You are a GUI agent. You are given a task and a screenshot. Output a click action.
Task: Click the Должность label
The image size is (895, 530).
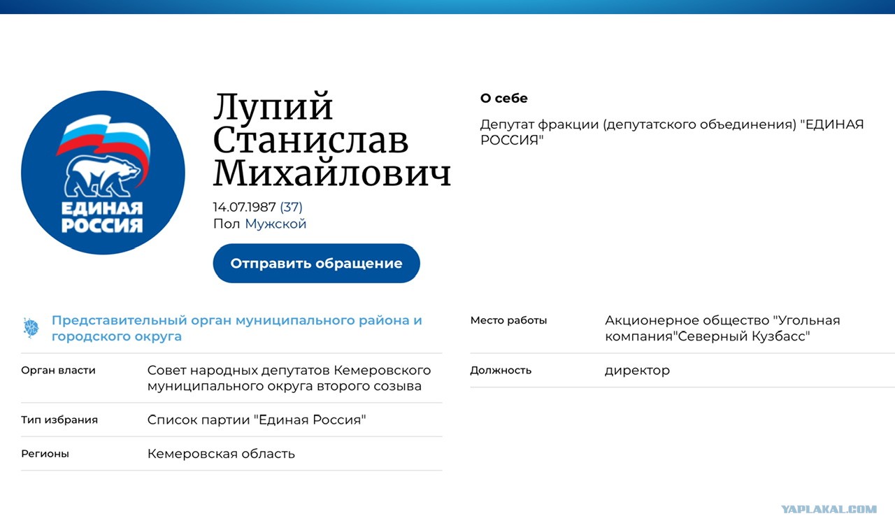501,371
